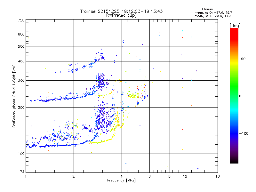256x192 pixels.
Task: Click the 'mean, sd,X: 85.5, 17.3' statistic
Action: (213, 16)
